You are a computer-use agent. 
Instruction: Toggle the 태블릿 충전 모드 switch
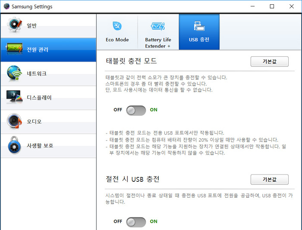coord(136,110)
